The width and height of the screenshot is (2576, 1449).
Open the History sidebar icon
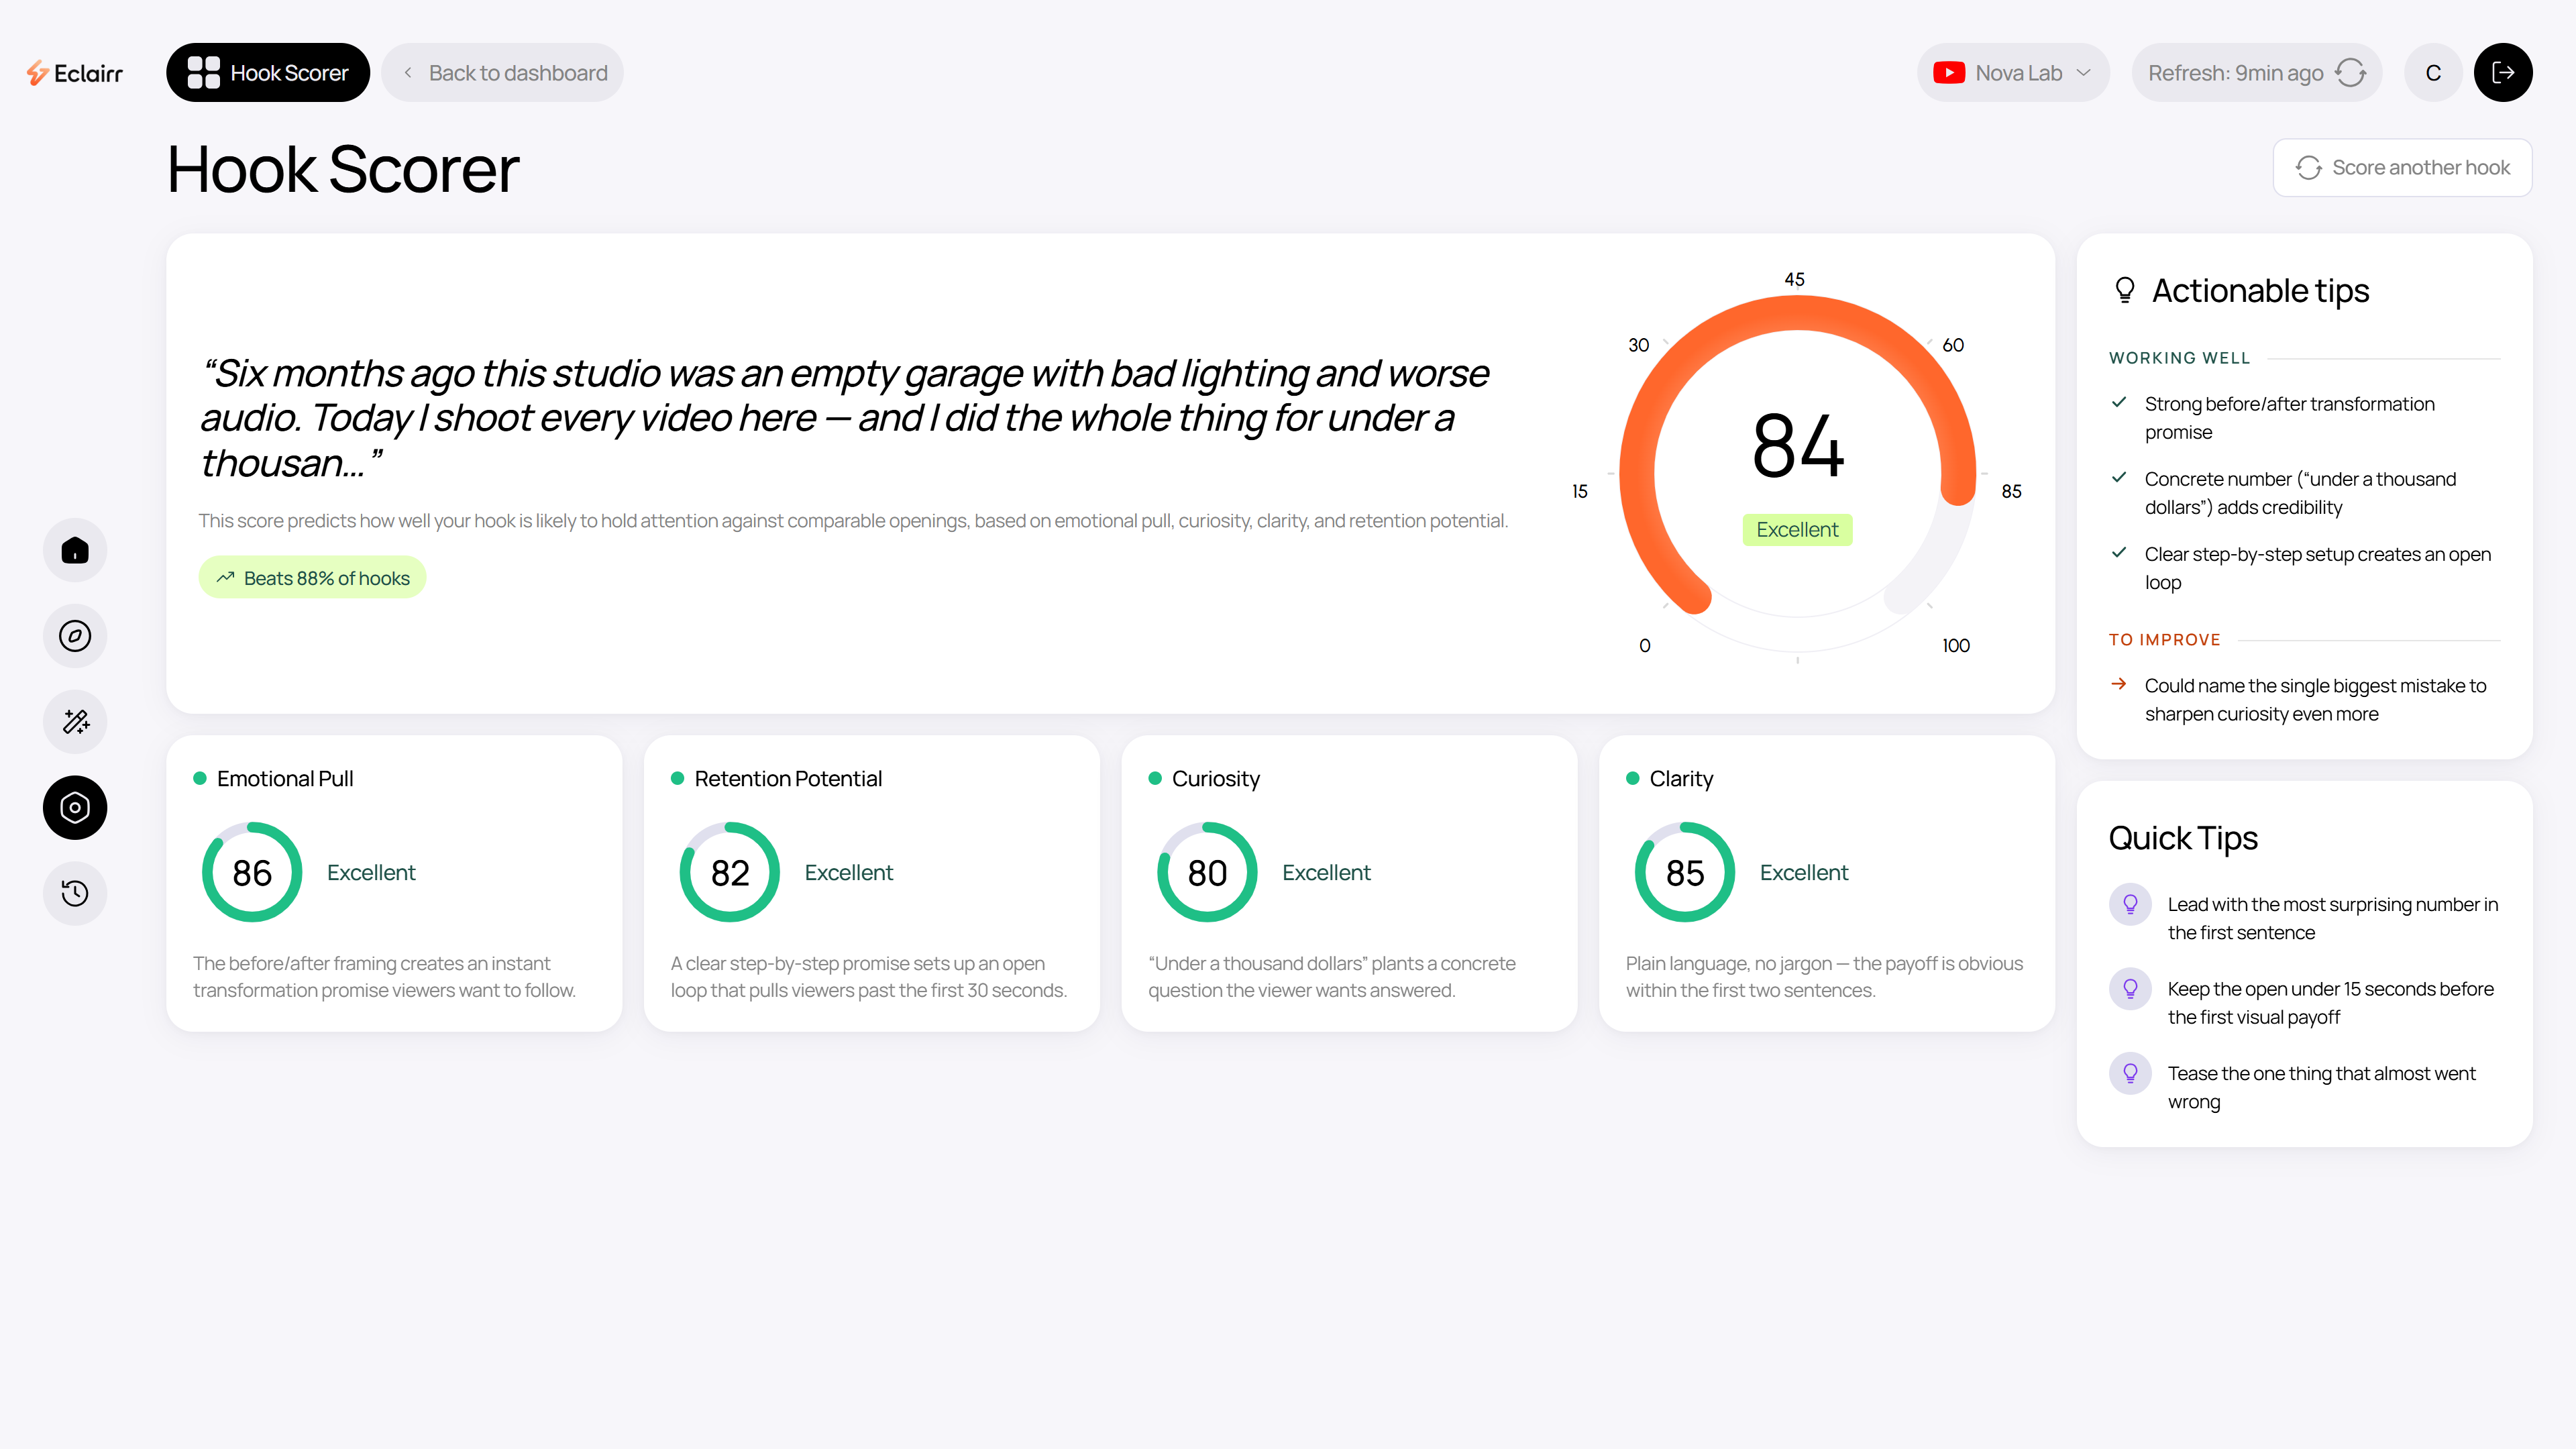pos(75,893)
